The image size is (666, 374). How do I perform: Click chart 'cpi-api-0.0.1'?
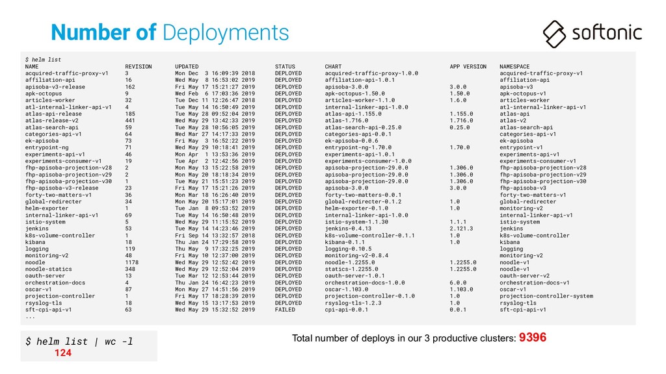[x=347, y=310]
